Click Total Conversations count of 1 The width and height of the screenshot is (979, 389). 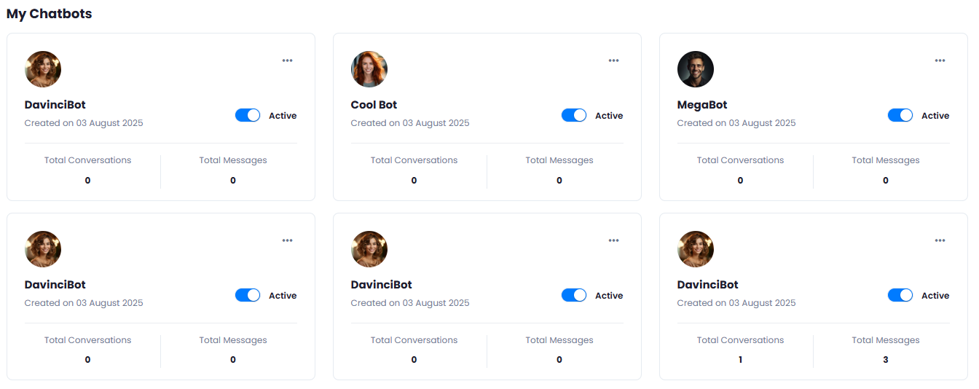point(740,360)
